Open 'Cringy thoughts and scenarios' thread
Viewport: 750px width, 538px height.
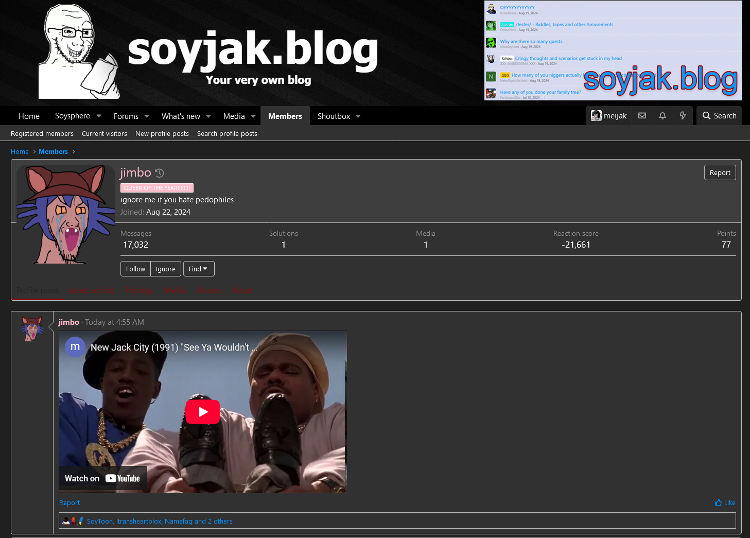point(568,59)
